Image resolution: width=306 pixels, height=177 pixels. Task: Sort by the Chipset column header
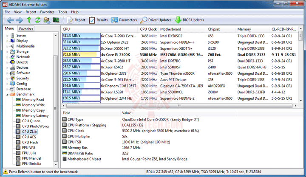click(221, 29)
